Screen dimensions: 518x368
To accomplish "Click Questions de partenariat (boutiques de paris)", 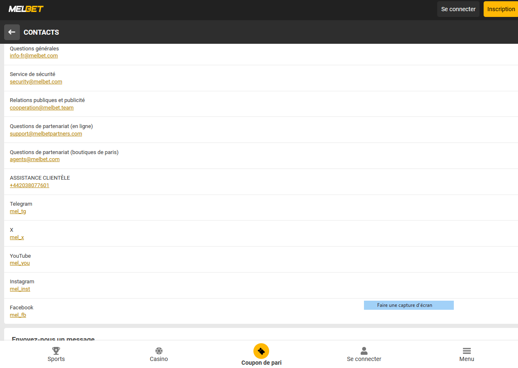I will coord(64,152).
